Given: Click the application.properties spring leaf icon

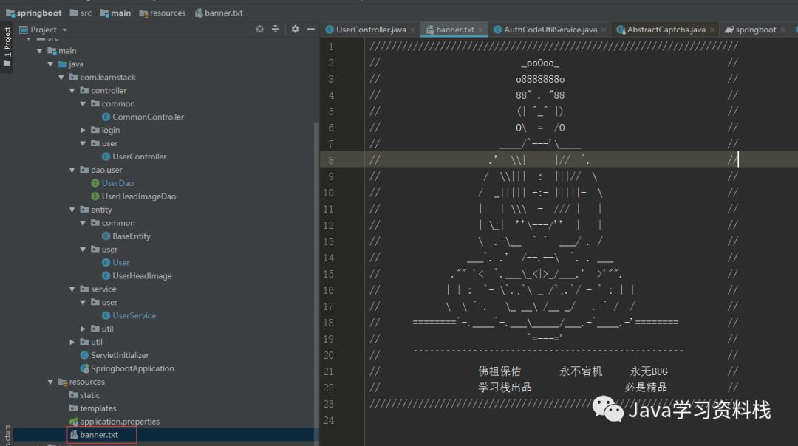Looking at the screenshot, I should pyautogui.click(x=74, y=422).
